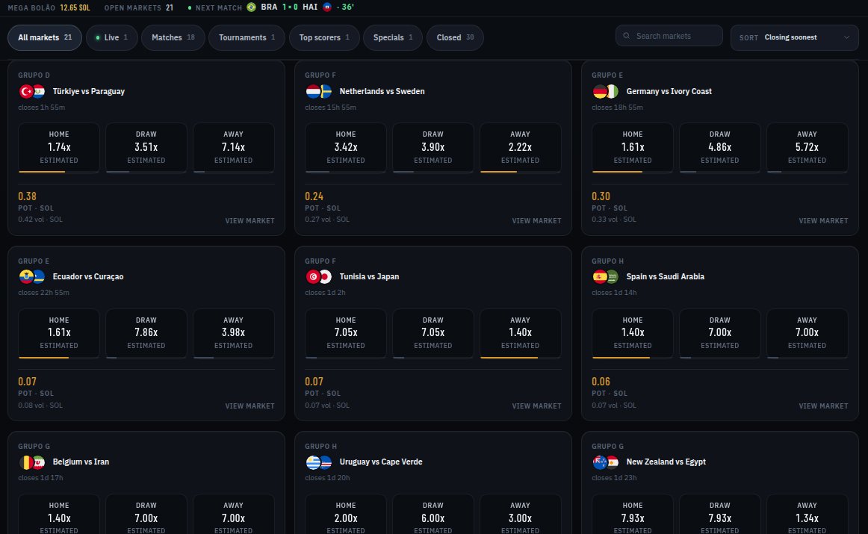Click the Open Markets 21 counter

139,7
